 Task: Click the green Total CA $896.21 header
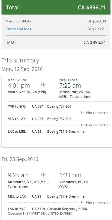tap(56, 7)
